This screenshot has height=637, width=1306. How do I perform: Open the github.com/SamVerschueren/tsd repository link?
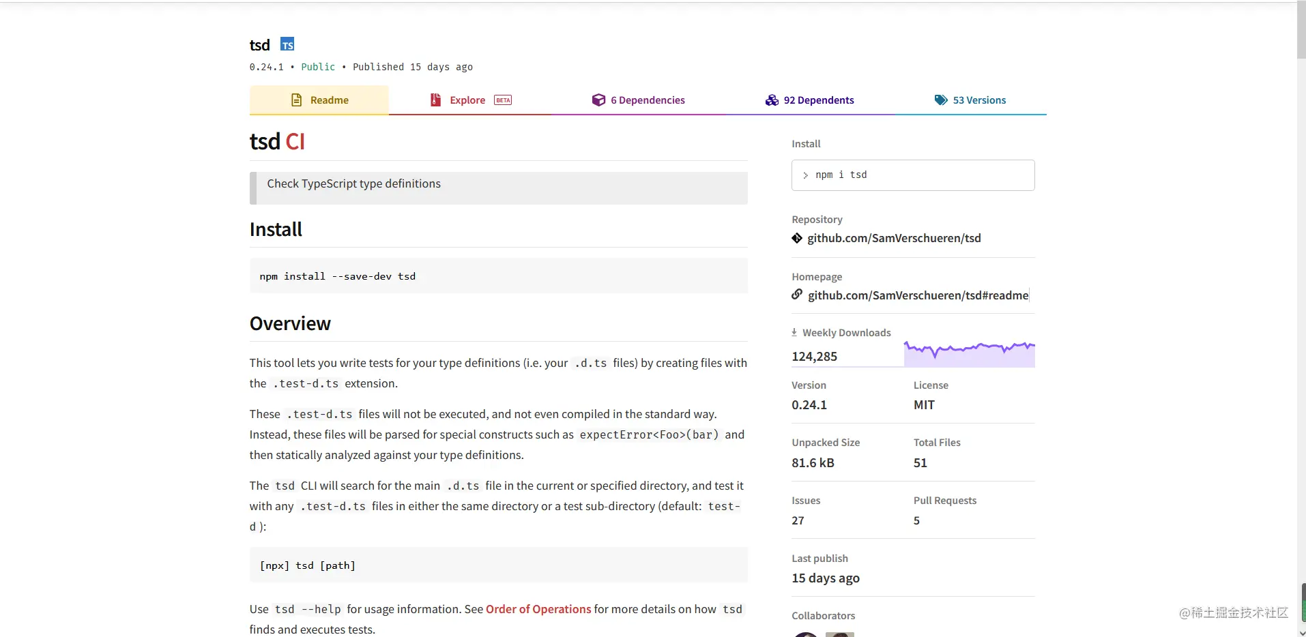coord(894,238)
